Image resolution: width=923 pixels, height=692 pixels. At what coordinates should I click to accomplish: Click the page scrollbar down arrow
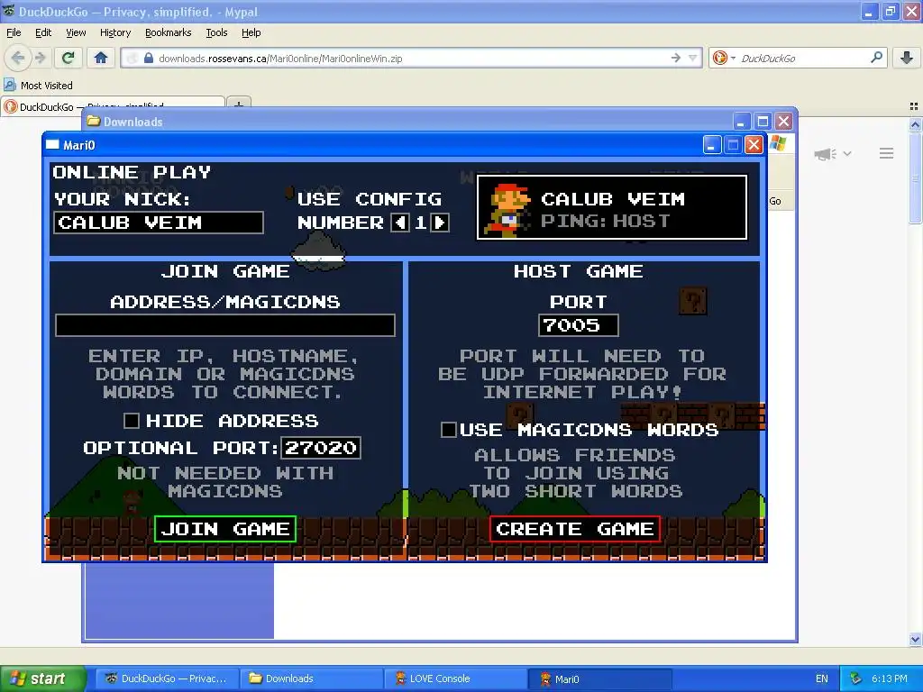coord(915,639)
